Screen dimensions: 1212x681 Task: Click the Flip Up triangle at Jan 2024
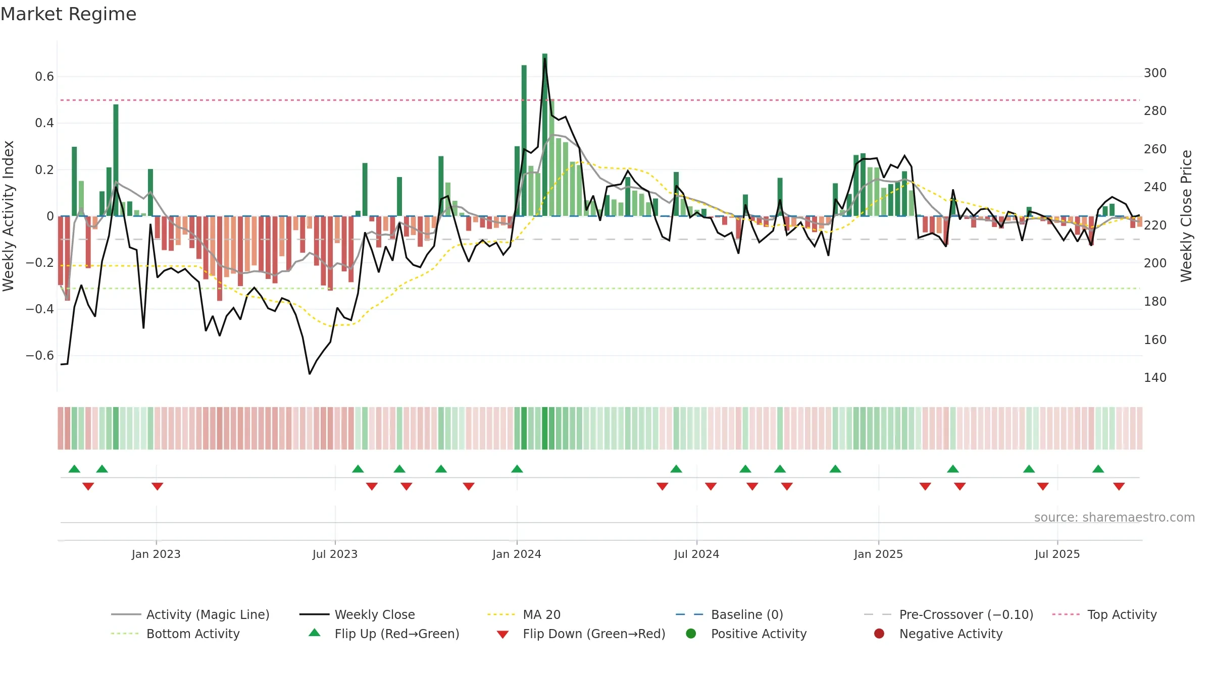coord(517,469)
